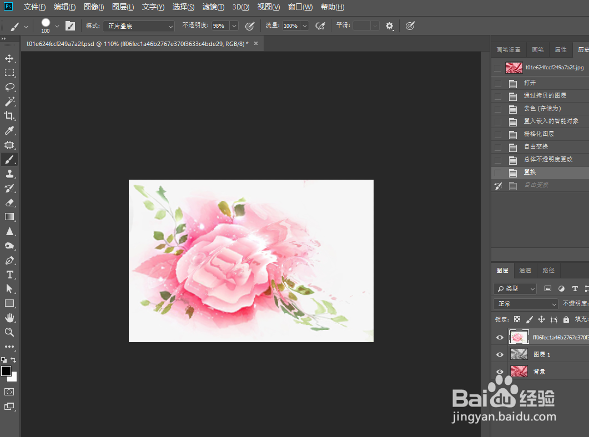Select the Lasso tool
The image size is (589, 437).
point(9,87)
